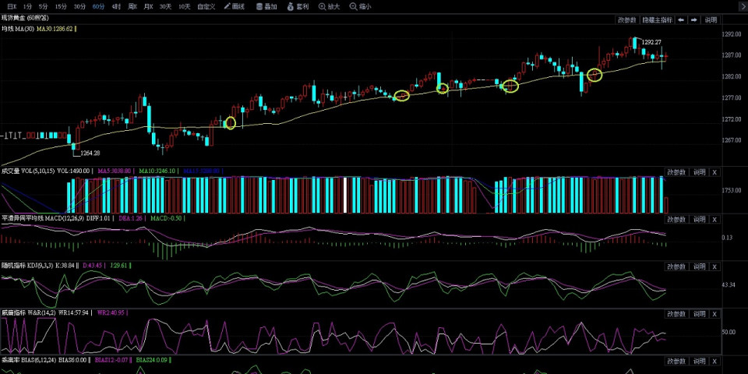The width and height of the screenshot is (748, 374).
Task: Switch to the 60分 timeframe
Action: (x=98, y=6)
